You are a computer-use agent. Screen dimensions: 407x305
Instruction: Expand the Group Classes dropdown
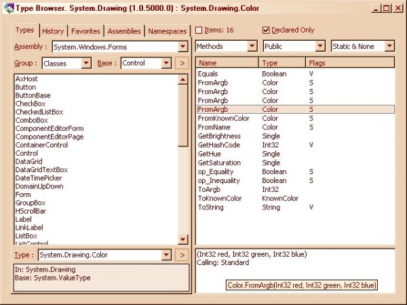click(86, 63)
